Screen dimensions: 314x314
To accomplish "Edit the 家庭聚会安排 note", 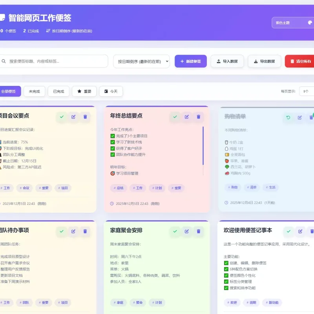I will click(187, 231).
